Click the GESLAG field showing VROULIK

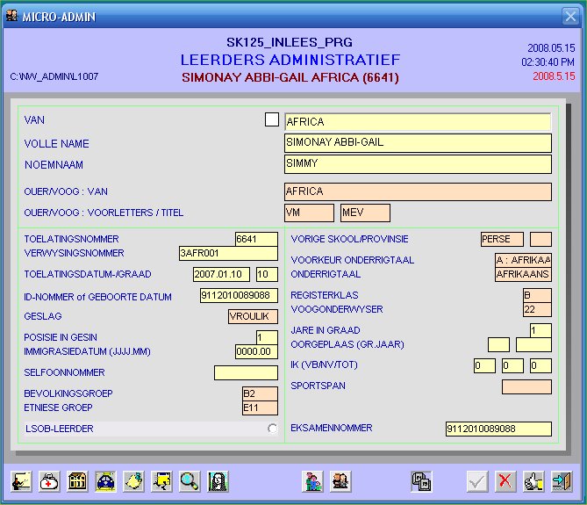click(253, 316)
